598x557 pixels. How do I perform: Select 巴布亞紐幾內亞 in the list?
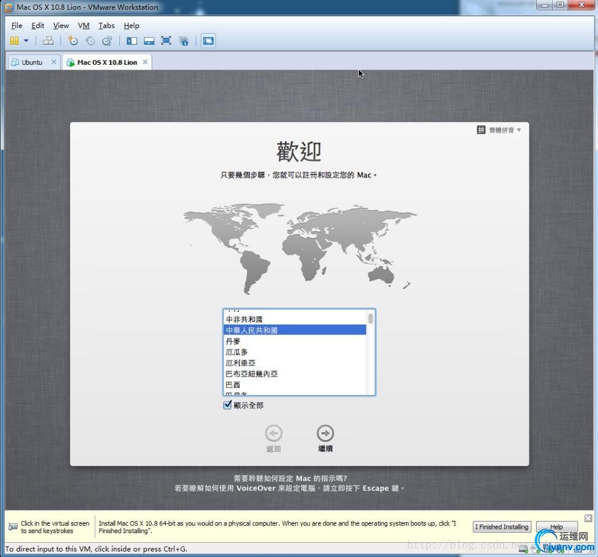294,374
